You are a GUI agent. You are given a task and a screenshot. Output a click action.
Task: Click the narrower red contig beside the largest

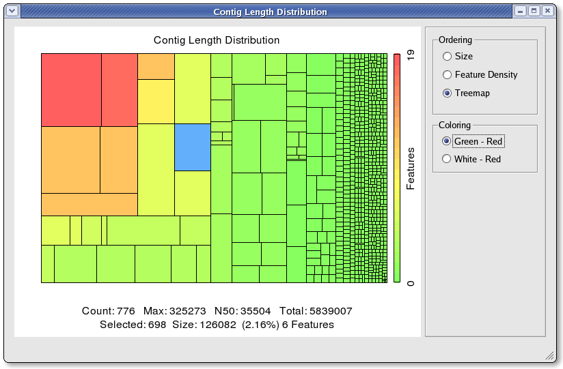tap(120, 90)
